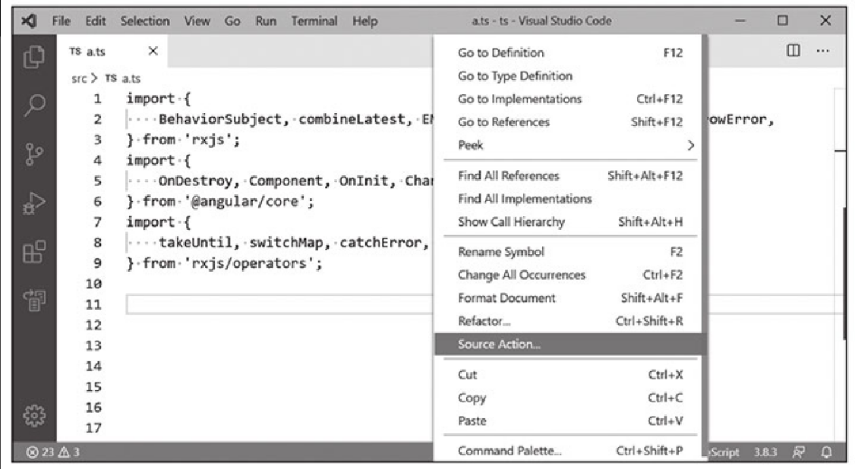The height and width of the screenshot is (469, 855).
Task: Choose Go to Definition from context menu
Action: 569,53
